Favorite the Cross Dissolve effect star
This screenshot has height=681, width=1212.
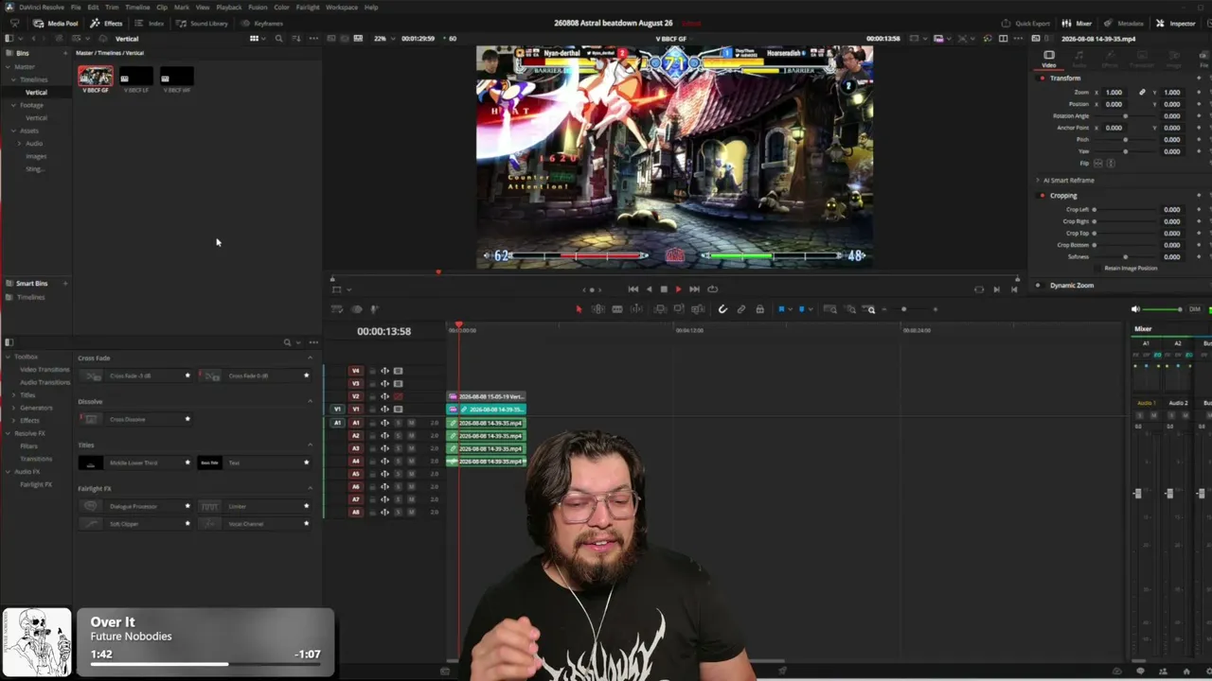tap(187, 419)
